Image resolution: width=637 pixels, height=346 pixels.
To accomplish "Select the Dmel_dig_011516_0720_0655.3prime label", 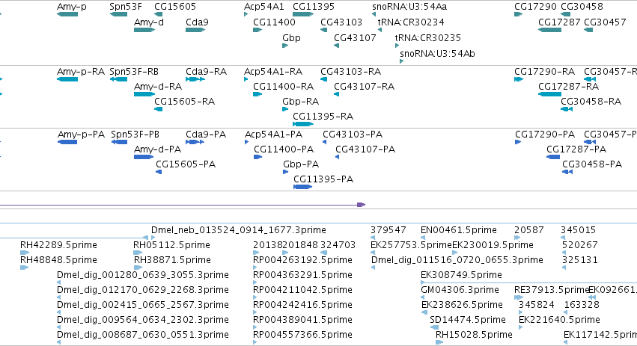I will click(457, 260).
